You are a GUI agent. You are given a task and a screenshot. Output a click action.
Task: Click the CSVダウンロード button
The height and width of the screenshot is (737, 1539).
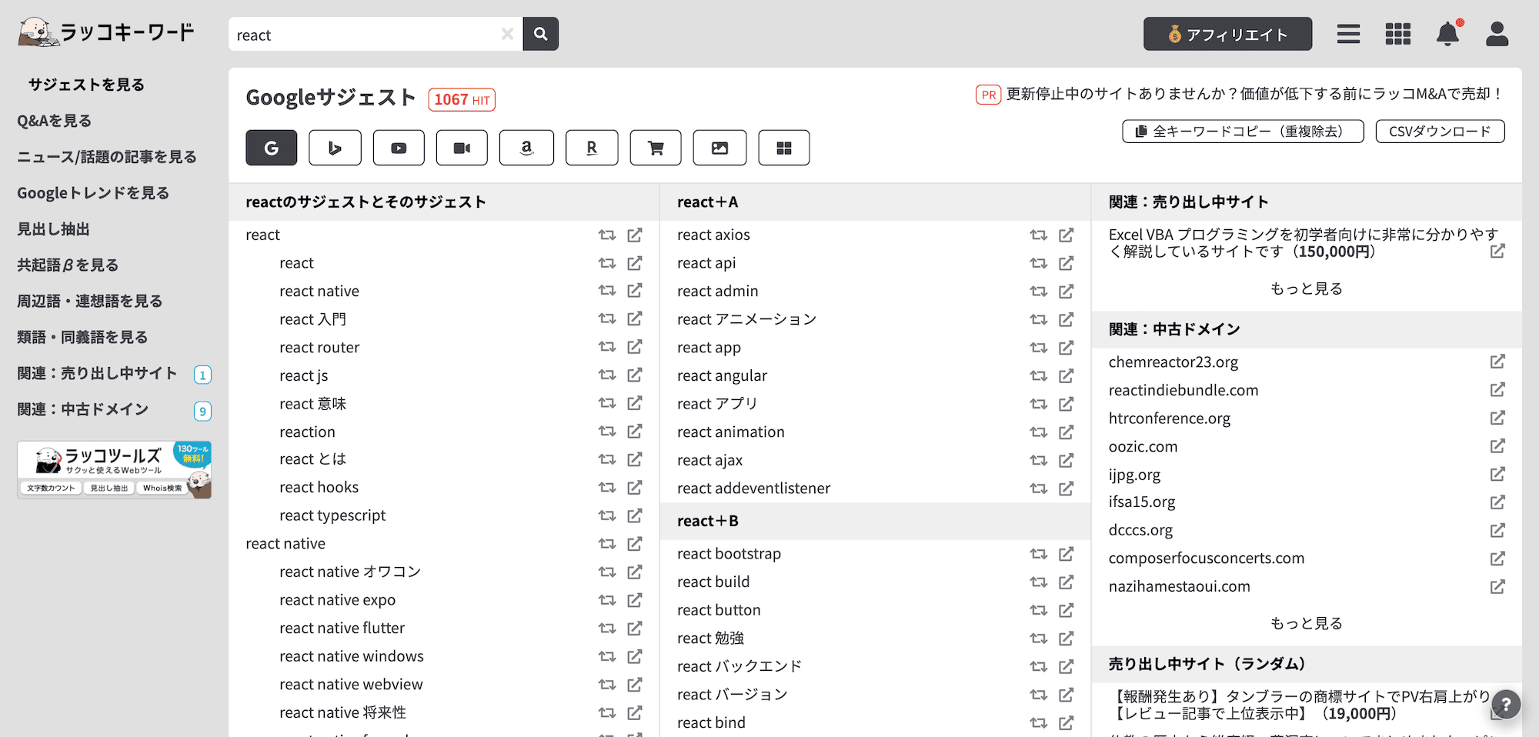[x=1440, y=132]
